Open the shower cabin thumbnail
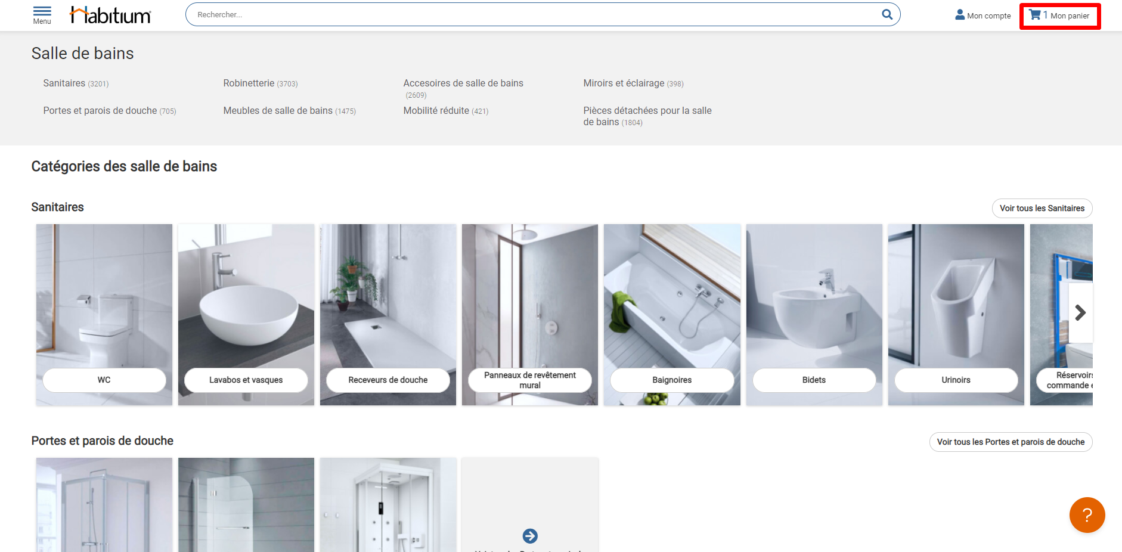 click(388, 505)
